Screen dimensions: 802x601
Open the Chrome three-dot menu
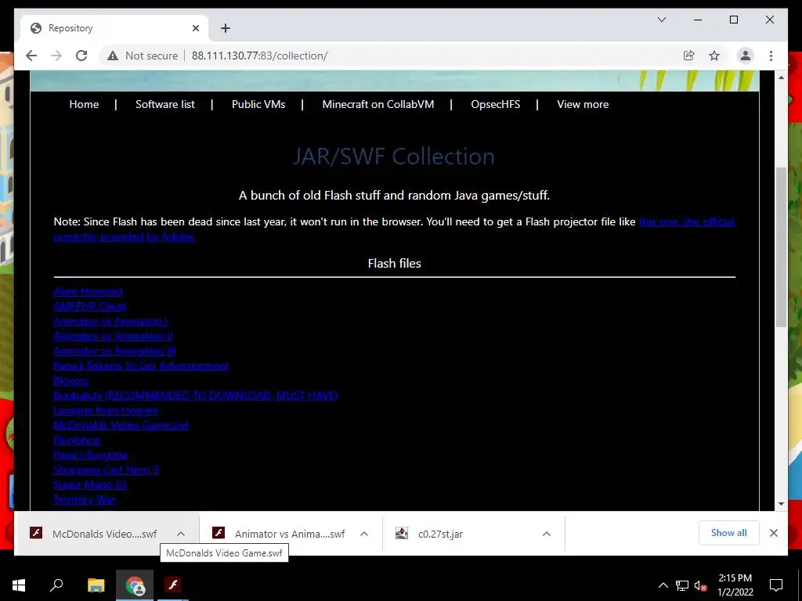click(x=771, y=56)
